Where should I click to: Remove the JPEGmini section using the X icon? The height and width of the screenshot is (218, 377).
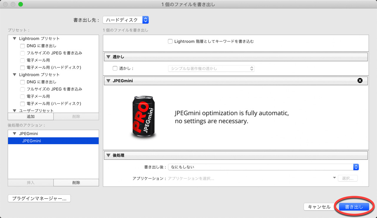point(360,81)
